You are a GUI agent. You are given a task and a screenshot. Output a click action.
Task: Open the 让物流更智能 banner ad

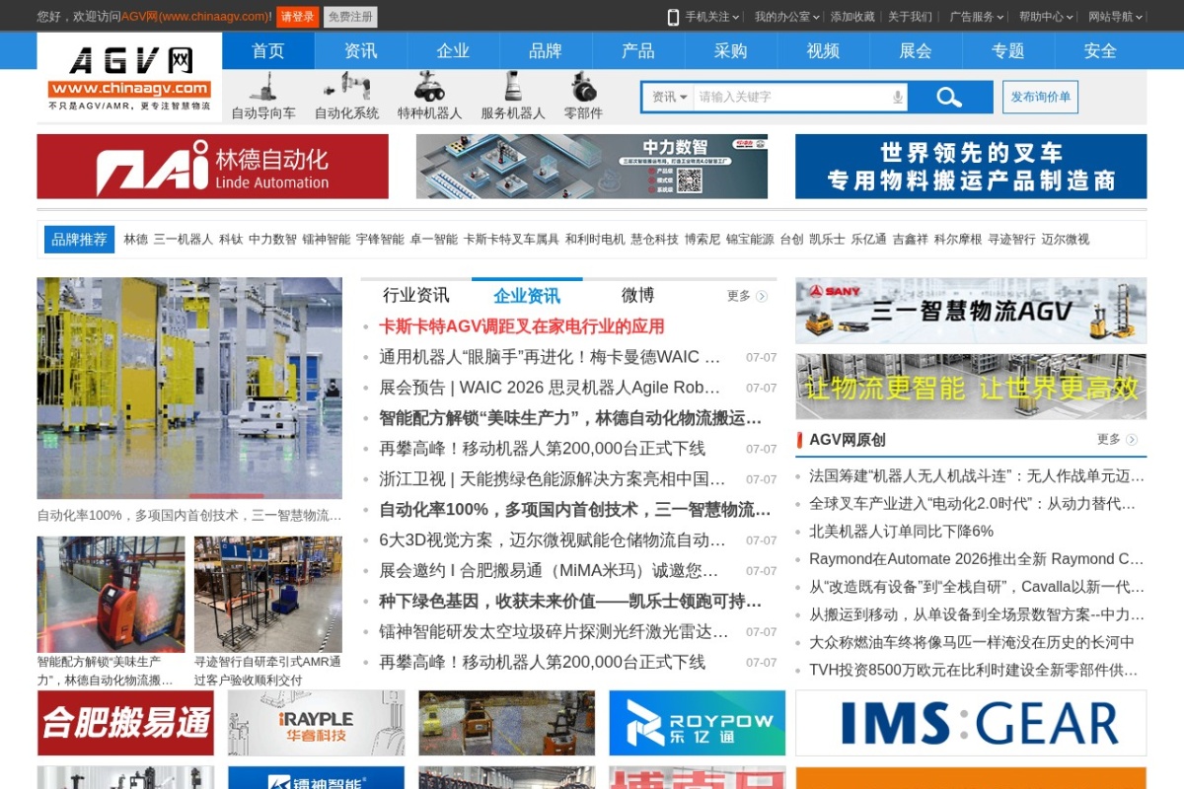[971, 387]
